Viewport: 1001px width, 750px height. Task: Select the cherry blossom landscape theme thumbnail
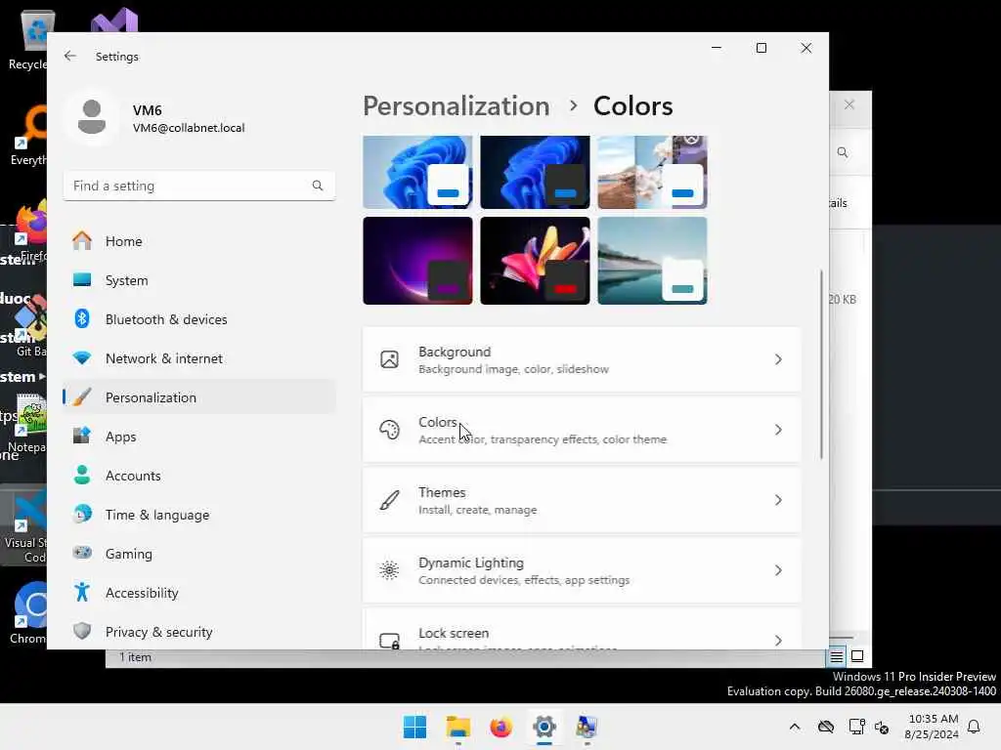click(x=652, y=172)
